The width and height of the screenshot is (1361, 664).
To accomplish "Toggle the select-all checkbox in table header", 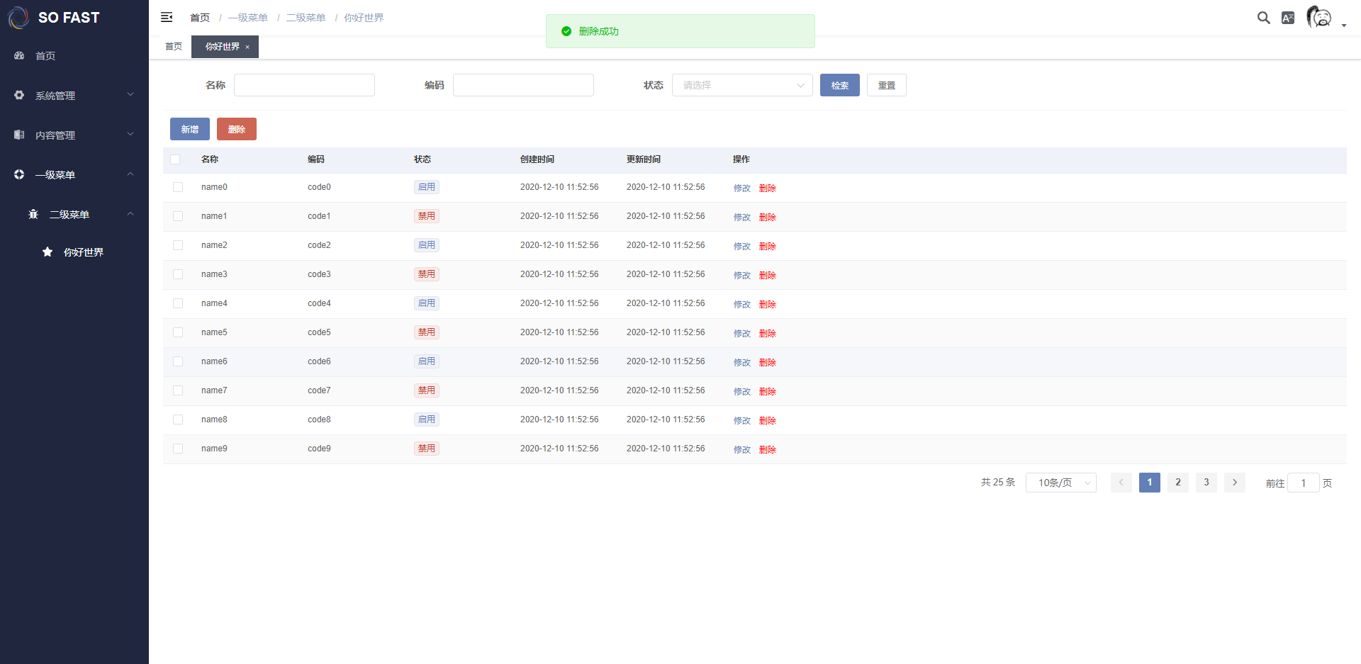I will point(175,159).
